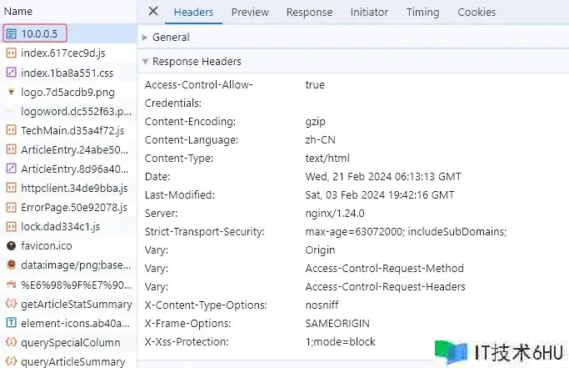Click the image icon for logo.7d5acdb9.png

(12, 92)
